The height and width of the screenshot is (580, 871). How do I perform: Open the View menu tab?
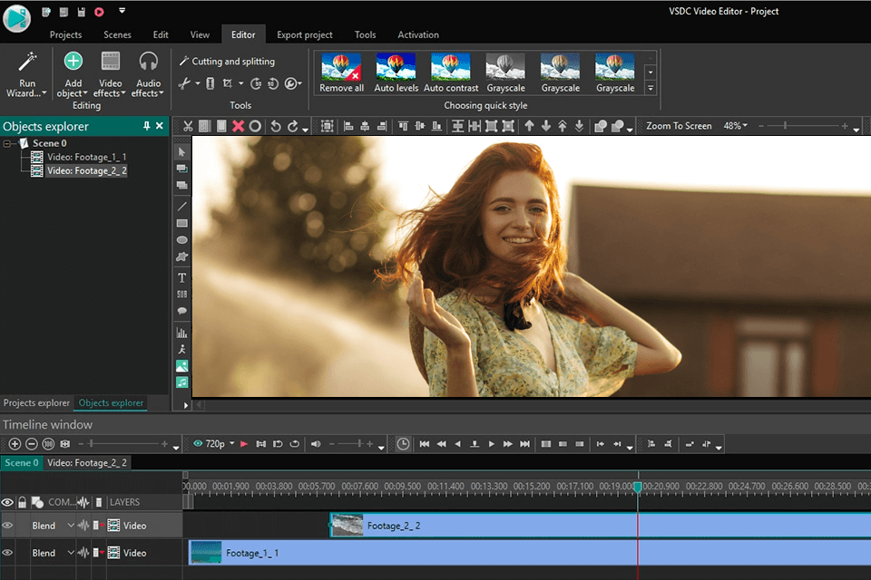coord(200,34)
